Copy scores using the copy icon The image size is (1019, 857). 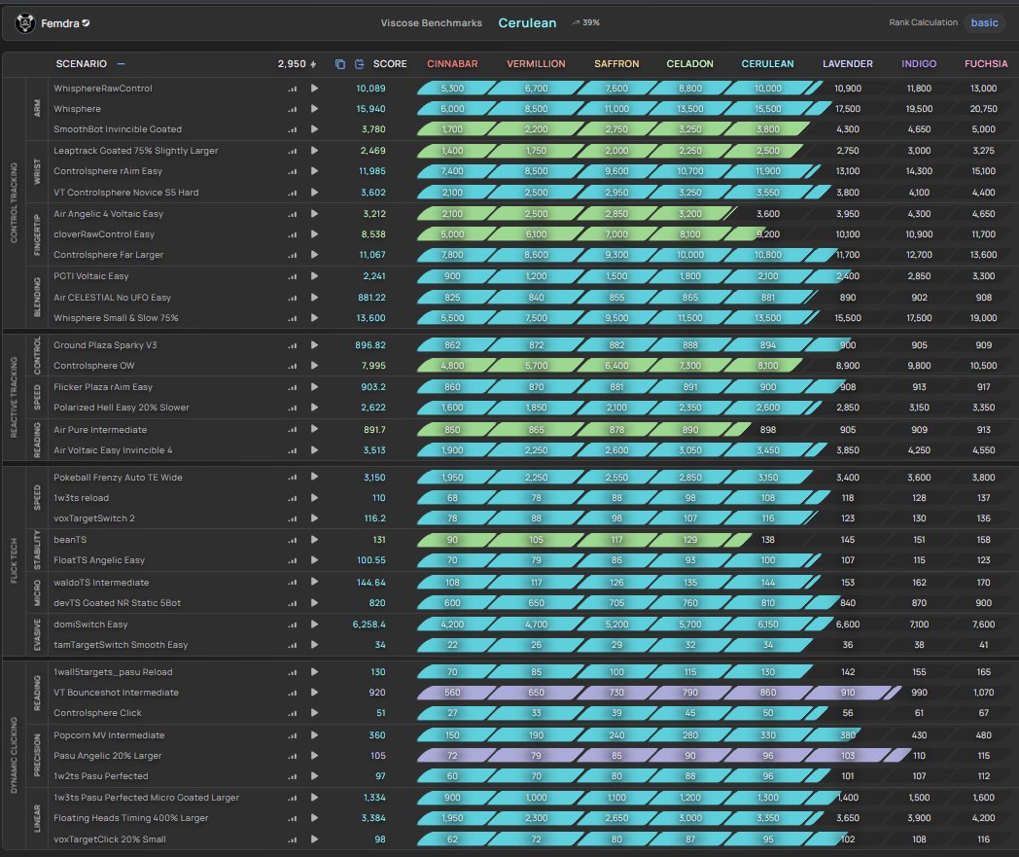[340, 64]
